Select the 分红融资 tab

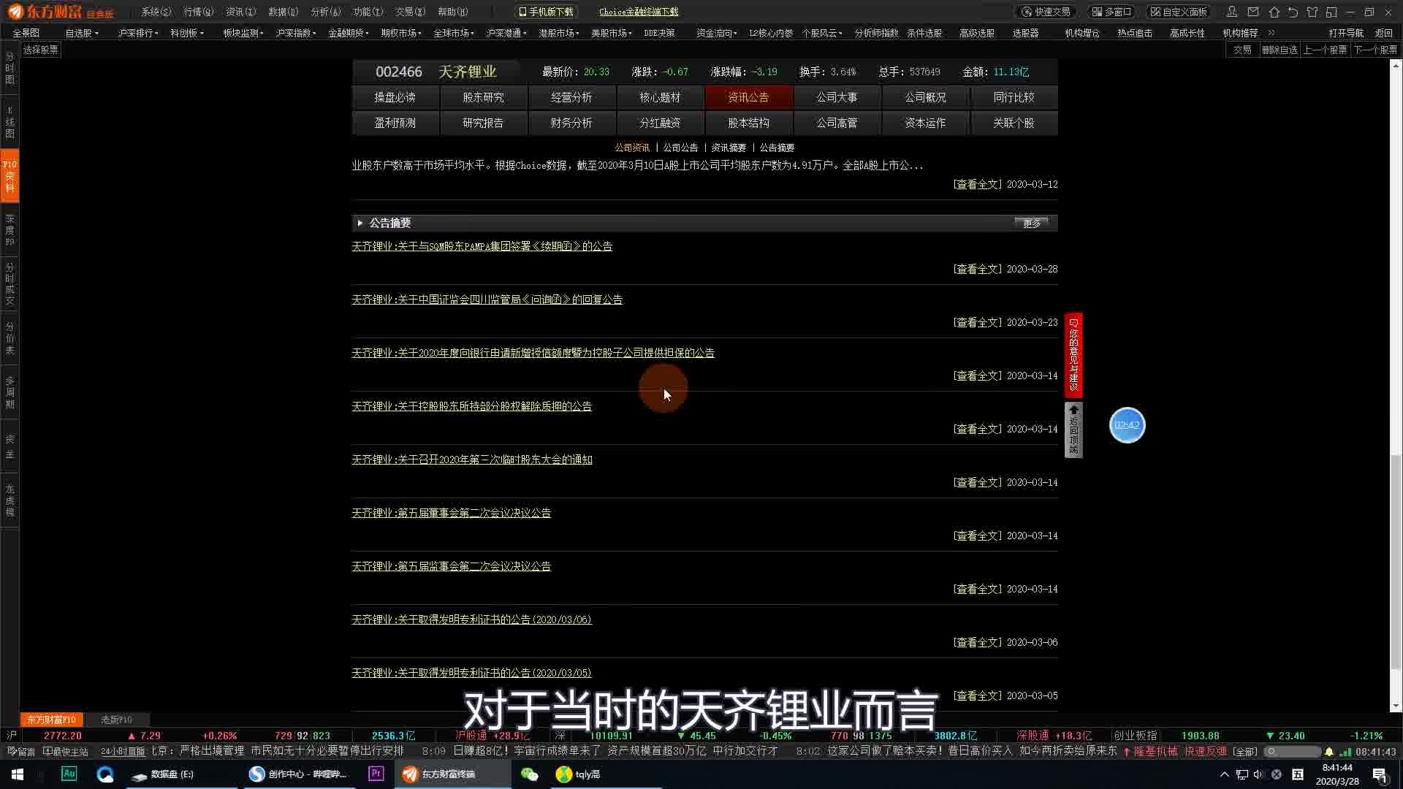[x=661, y=123]
